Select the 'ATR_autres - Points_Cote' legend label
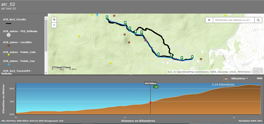Viewport: 264px width, 124px height. (x=19, y=52)
